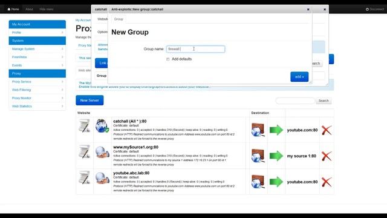This screenshot has height=218, width=387.
Task: Expand the Web Filtering sidebar arrow
Action: point(62,90)
